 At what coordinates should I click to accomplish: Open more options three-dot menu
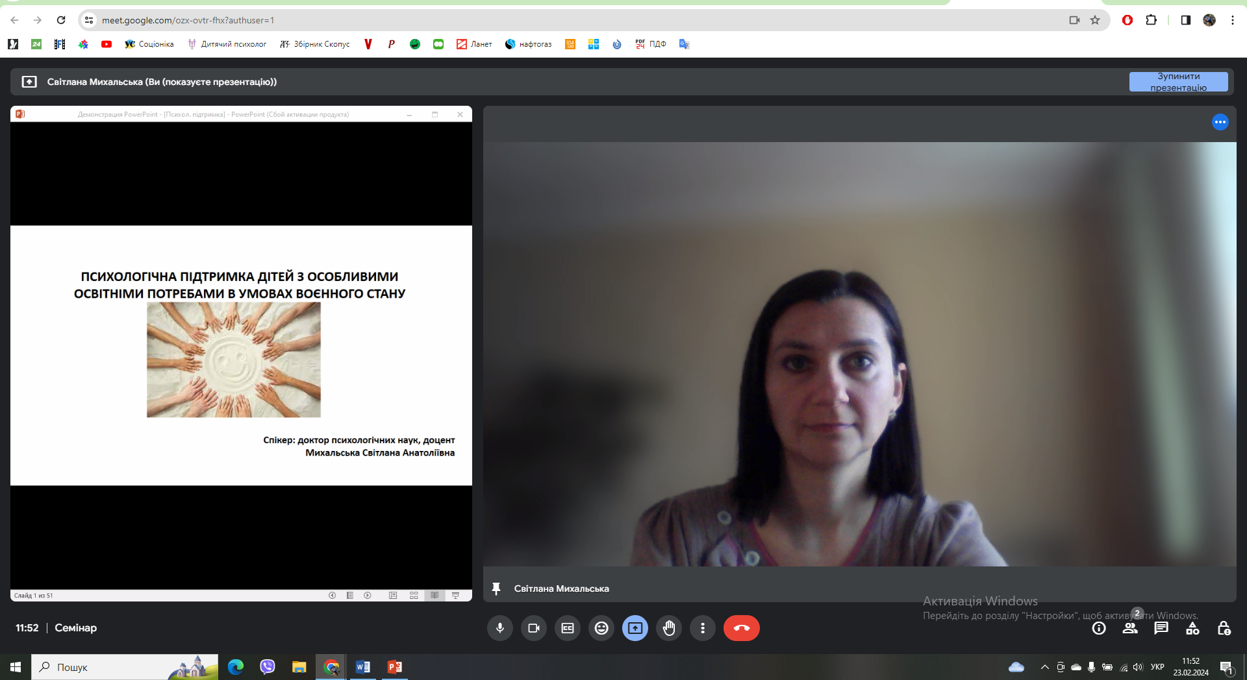click(x=703, y=628)
